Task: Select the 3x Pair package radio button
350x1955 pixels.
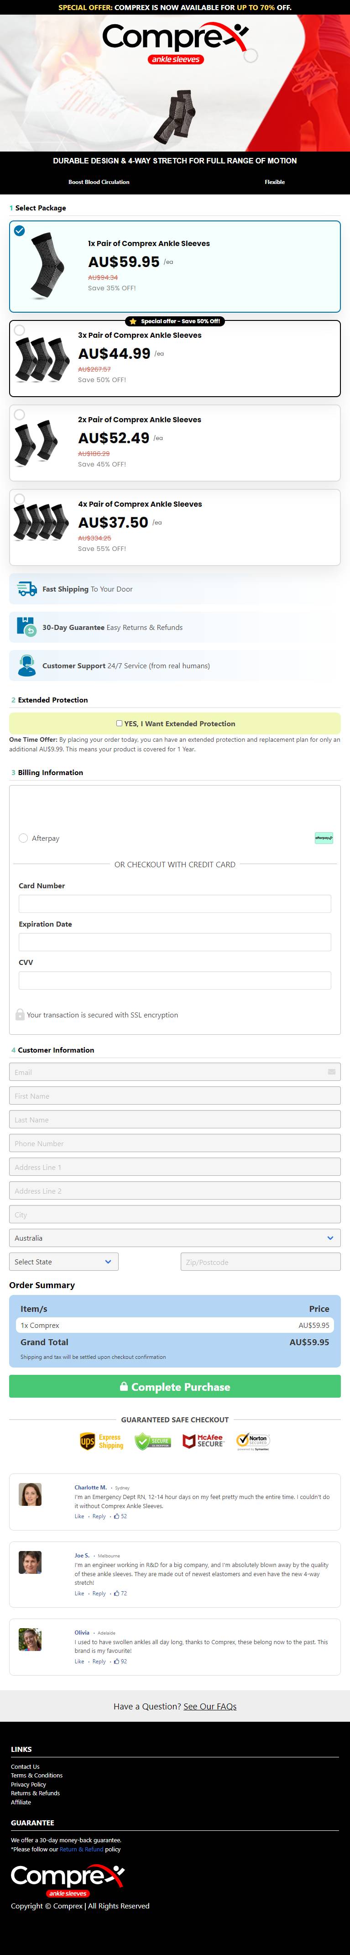Action: pos(20,330)
